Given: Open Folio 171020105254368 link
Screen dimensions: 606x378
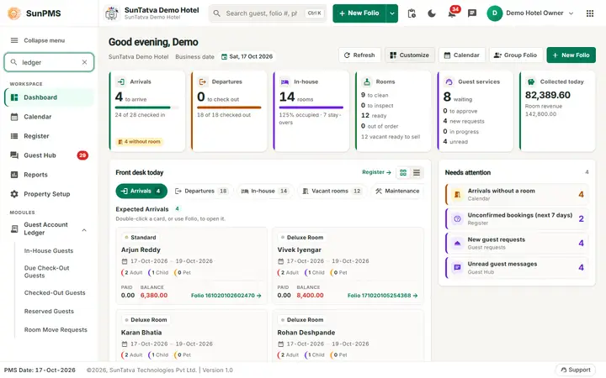Looking at the screenshot, I should click(382, 296).
